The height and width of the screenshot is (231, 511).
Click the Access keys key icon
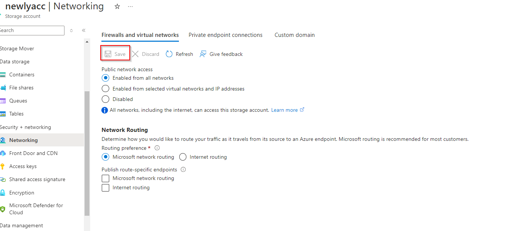click(x=3, y=167)
